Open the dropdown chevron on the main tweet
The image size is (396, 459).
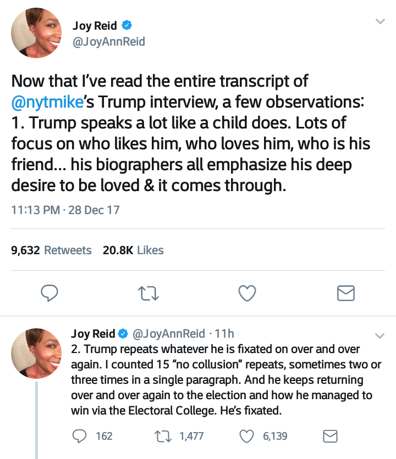pos(380,21)
